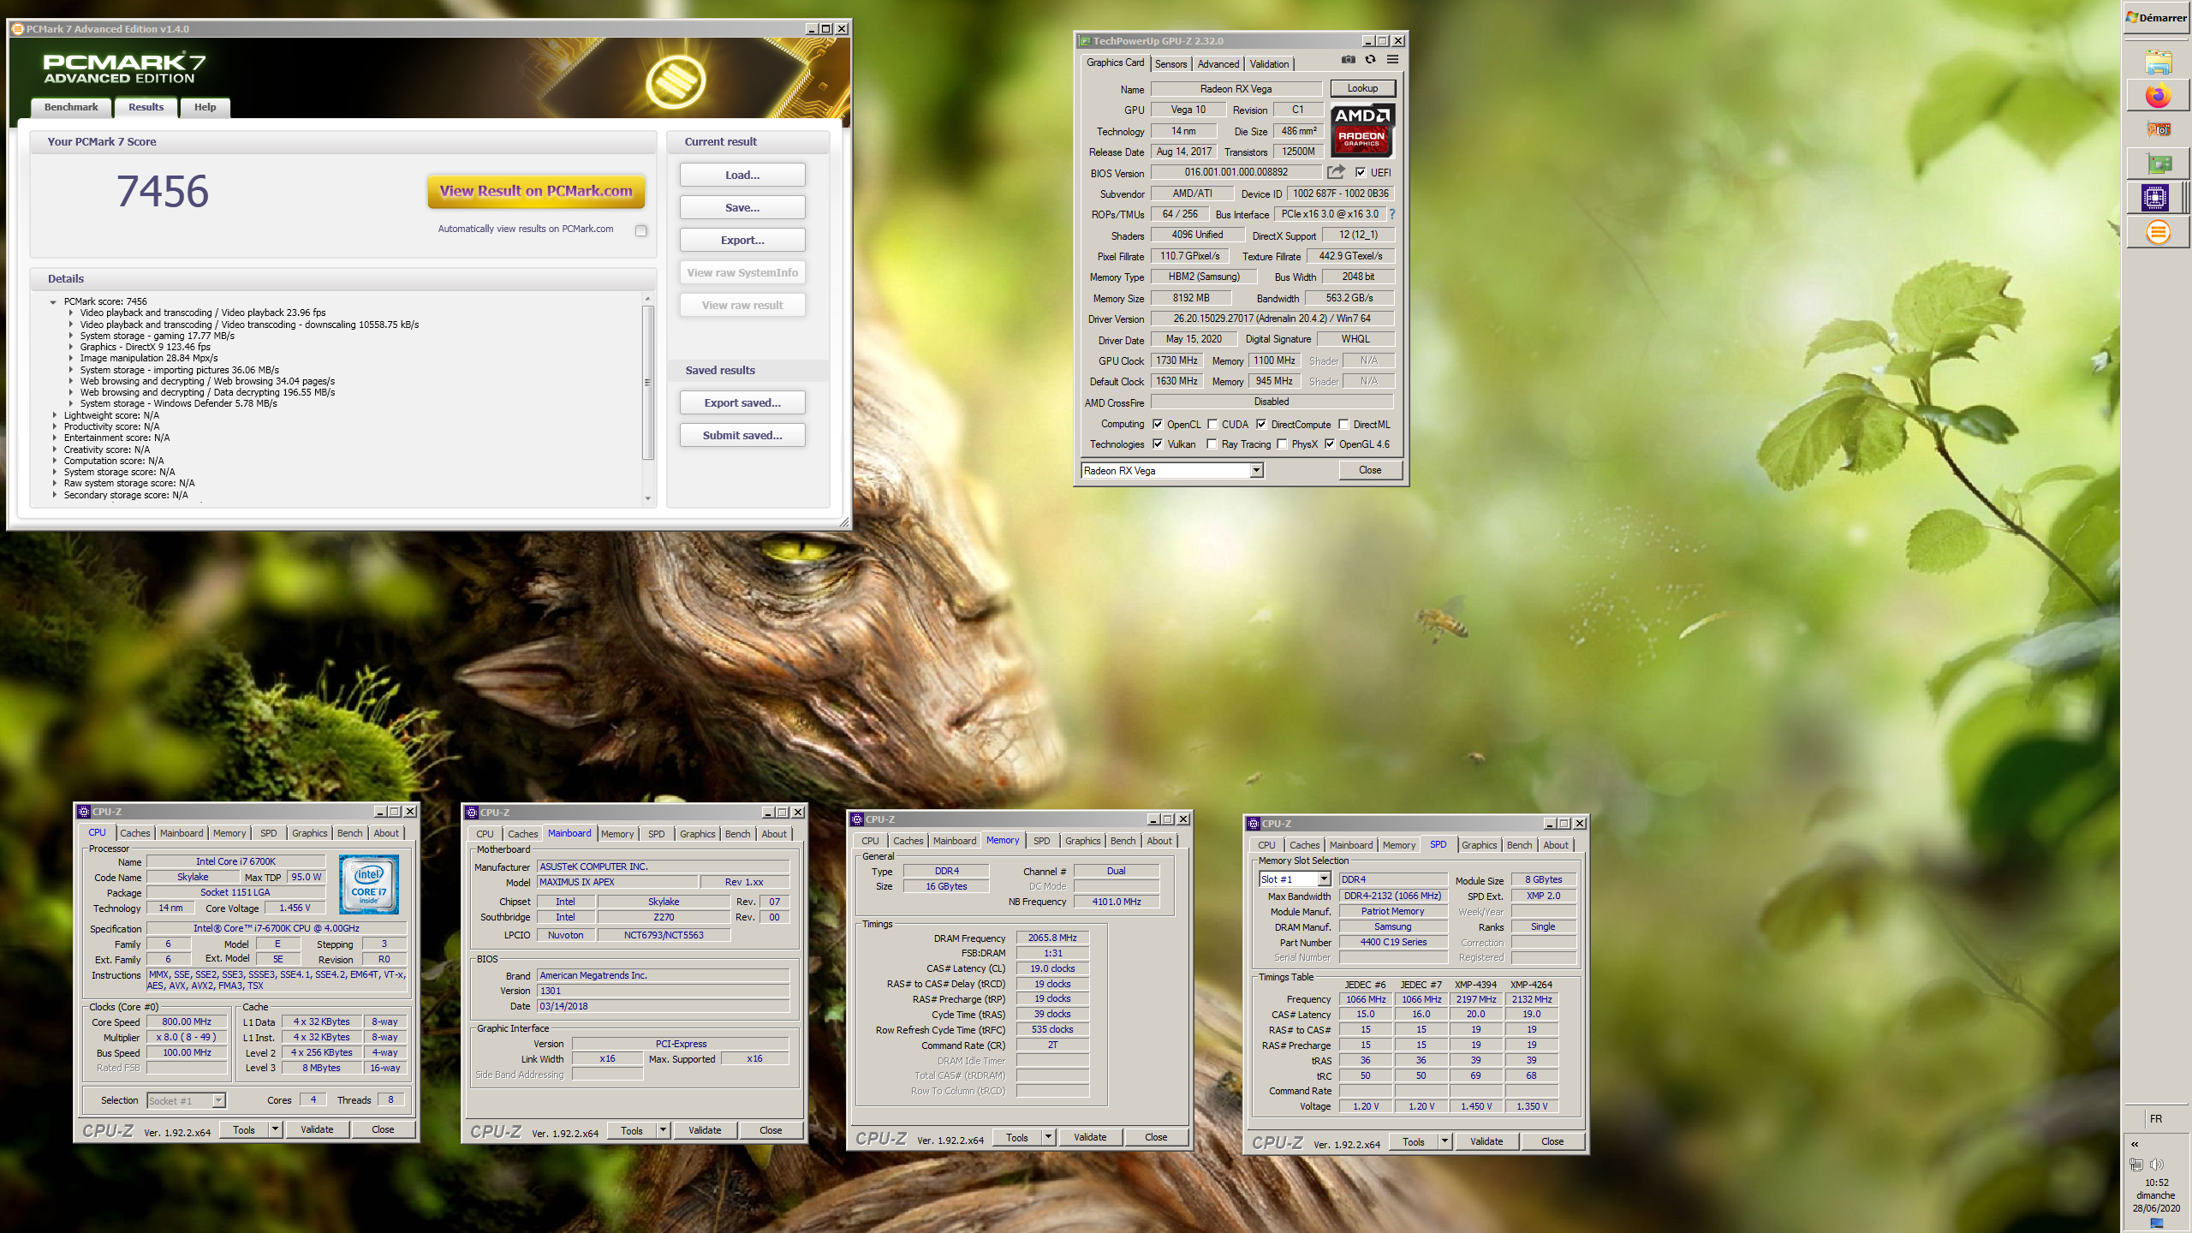Screen dimensions: 2192x1233
Task: Click the Export... button
Action: tap(742, 240)
